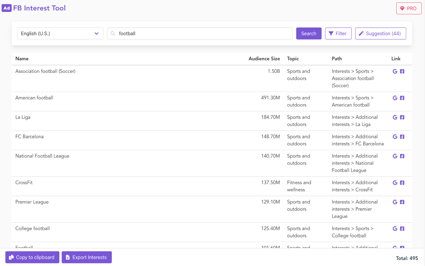Open the English (U.S.) language dropdown
The height and width of the screenshot is (266, 425).
click(x=60, y=34)
